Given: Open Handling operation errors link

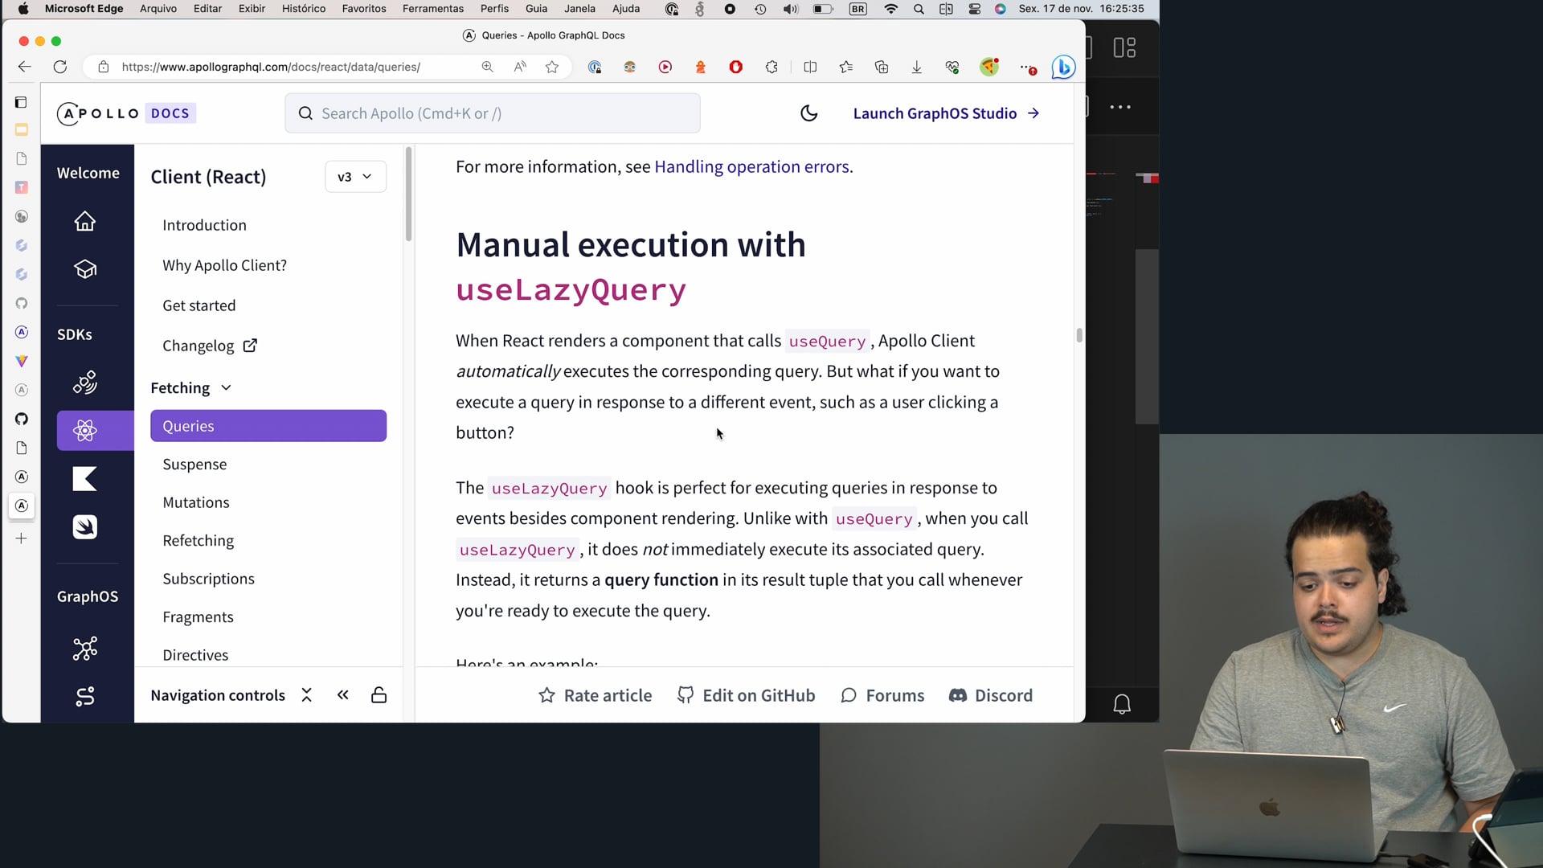Looking at the screenshot, I should pos(751,167).
